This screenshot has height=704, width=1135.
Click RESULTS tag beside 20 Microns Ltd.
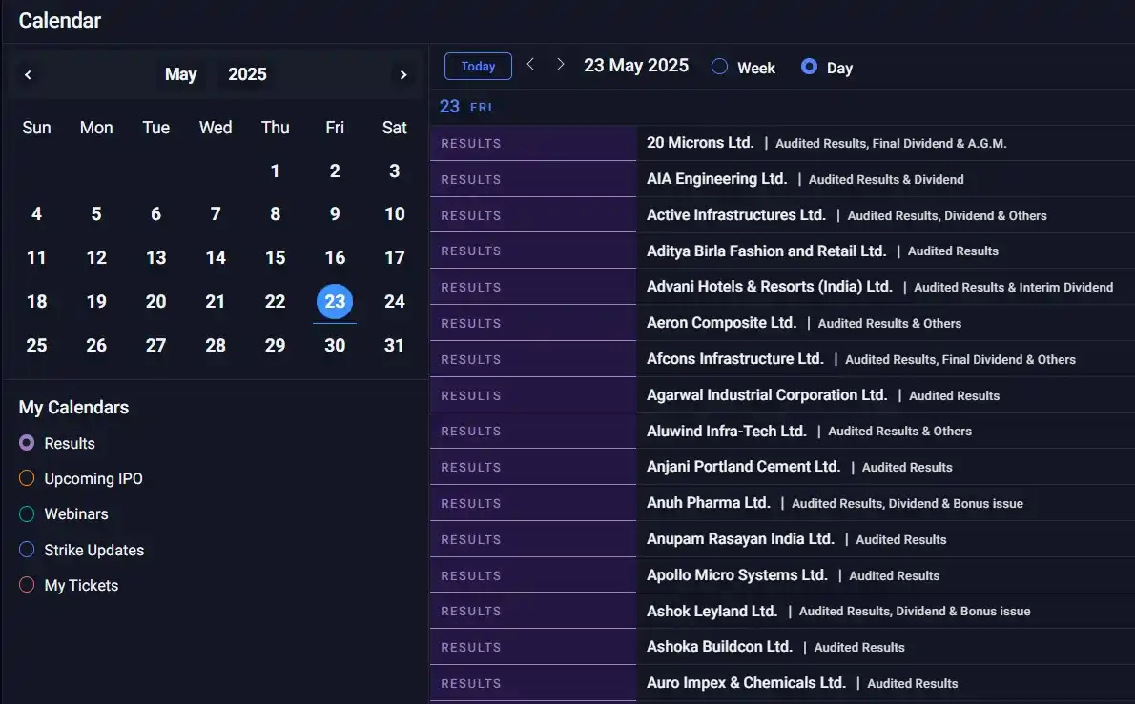(471, 143)
